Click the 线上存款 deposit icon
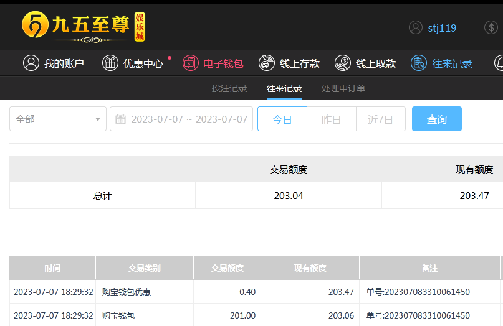Viewport: 503px width, 326px height. click(x=267, y=63)
